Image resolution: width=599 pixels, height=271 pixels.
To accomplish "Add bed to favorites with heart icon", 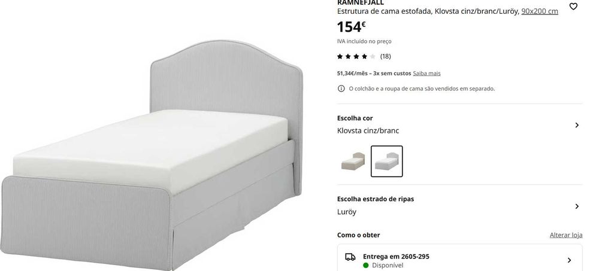I will 573,7.
